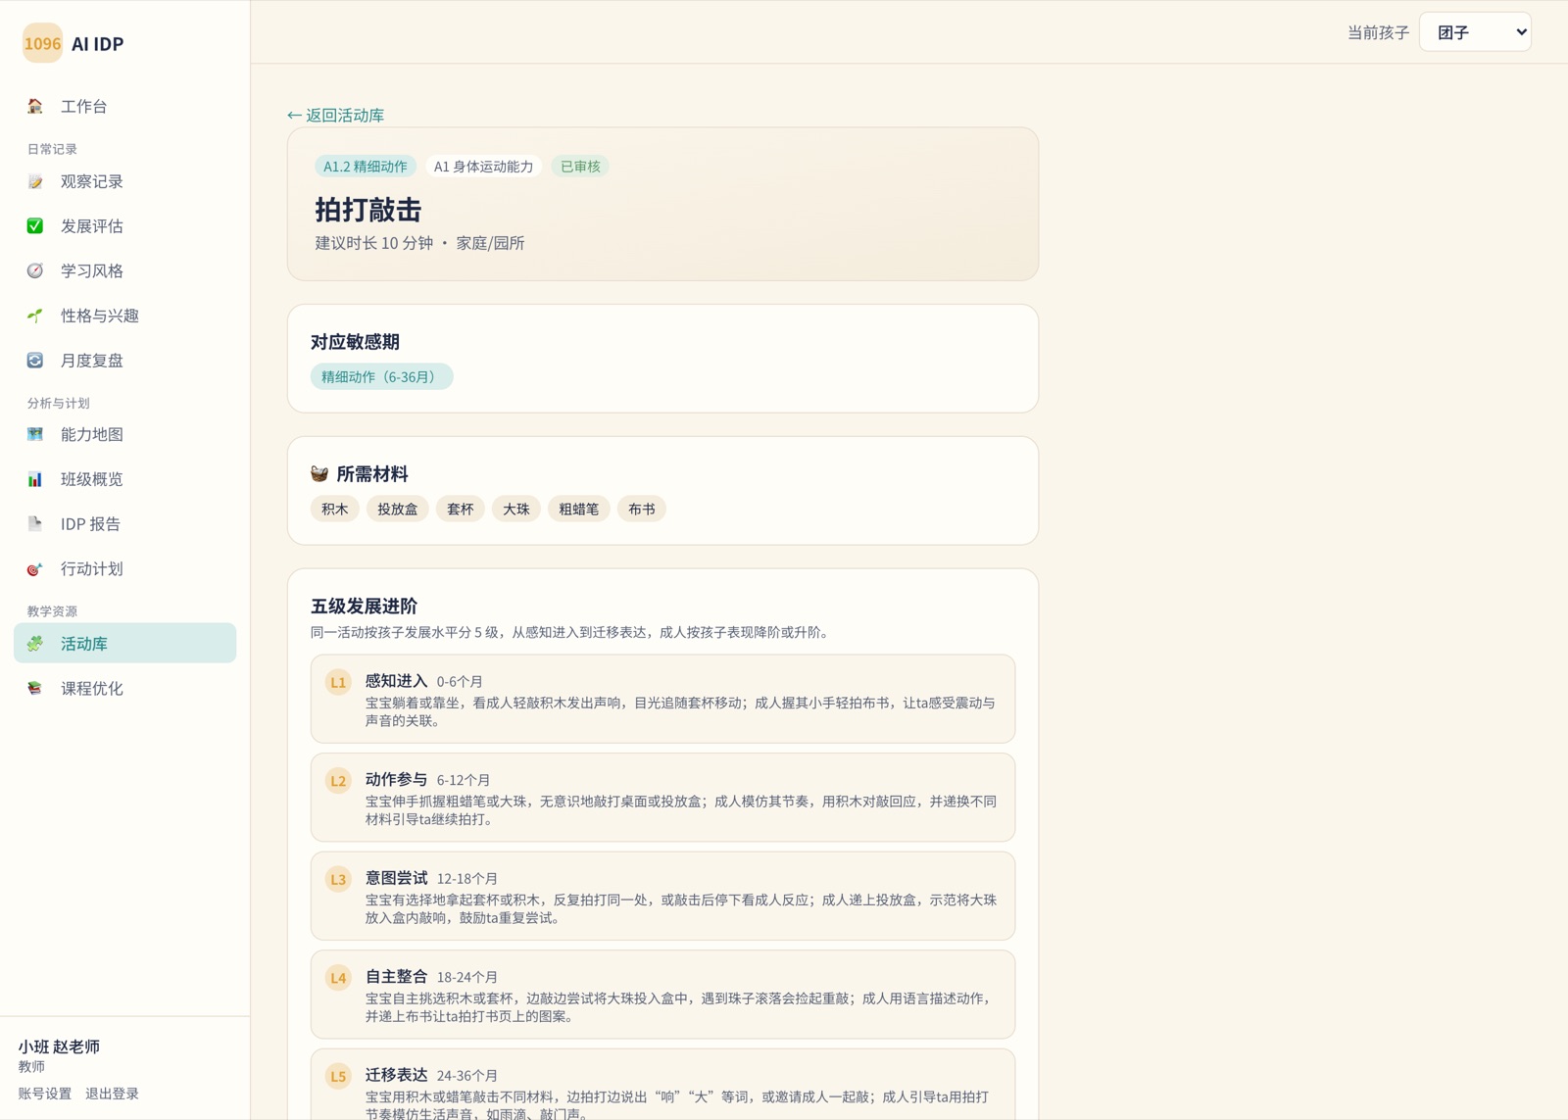Go to 观察记录 menu item
The height and width of the screenshot is (1120, 1568).
pos(125,181)
